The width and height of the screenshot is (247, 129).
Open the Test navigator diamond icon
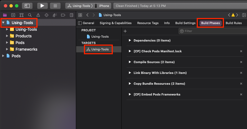pyautogui.click(x=46, y=15)
